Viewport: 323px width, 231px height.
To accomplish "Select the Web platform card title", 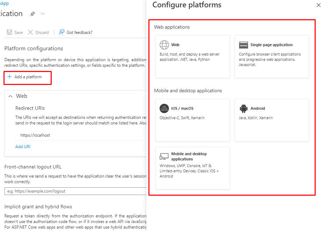I will tap(175, 45).
